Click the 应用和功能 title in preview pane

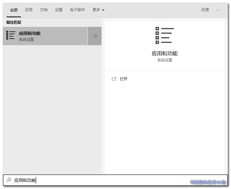coord(165,53)
